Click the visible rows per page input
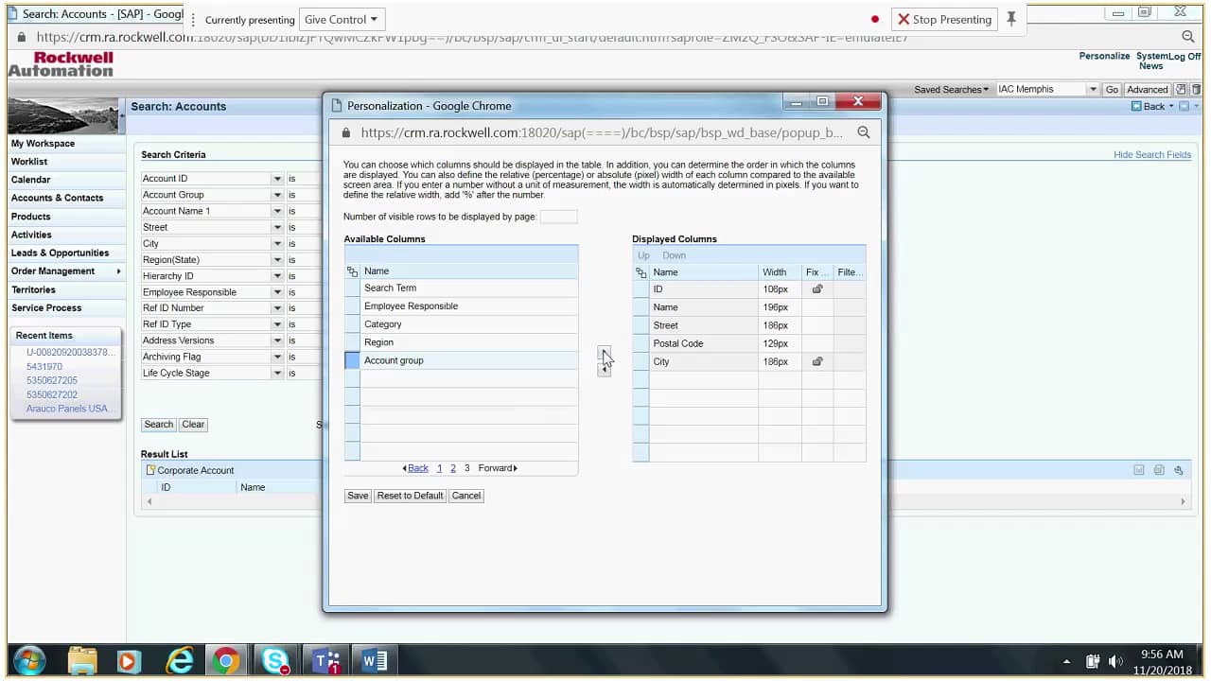The image size is (1211, 681). 558,217
